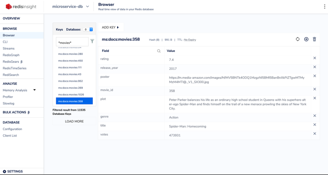Open the three-dot options menu

click(324, 7)
